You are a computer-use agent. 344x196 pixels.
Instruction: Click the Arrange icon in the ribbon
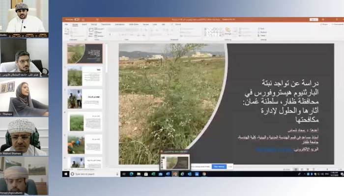point(228,31)
